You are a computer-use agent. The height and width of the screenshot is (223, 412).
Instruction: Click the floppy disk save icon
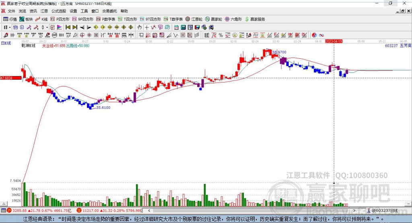(x=197, y=27)
